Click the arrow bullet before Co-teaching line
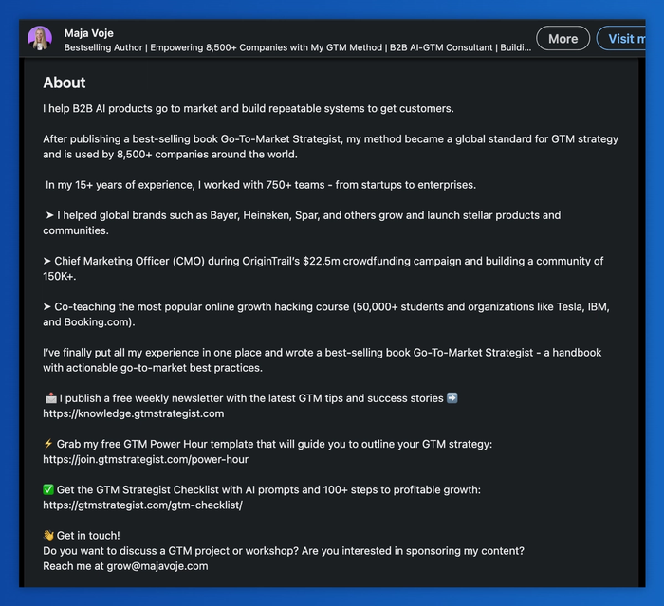Image resolution: width=664 pixels, height=606 pixels. (x=47, y=306)
